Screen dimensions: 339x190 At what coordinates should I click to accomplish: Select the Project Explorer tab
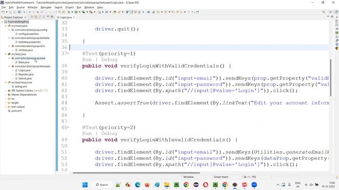pos(13,17)
